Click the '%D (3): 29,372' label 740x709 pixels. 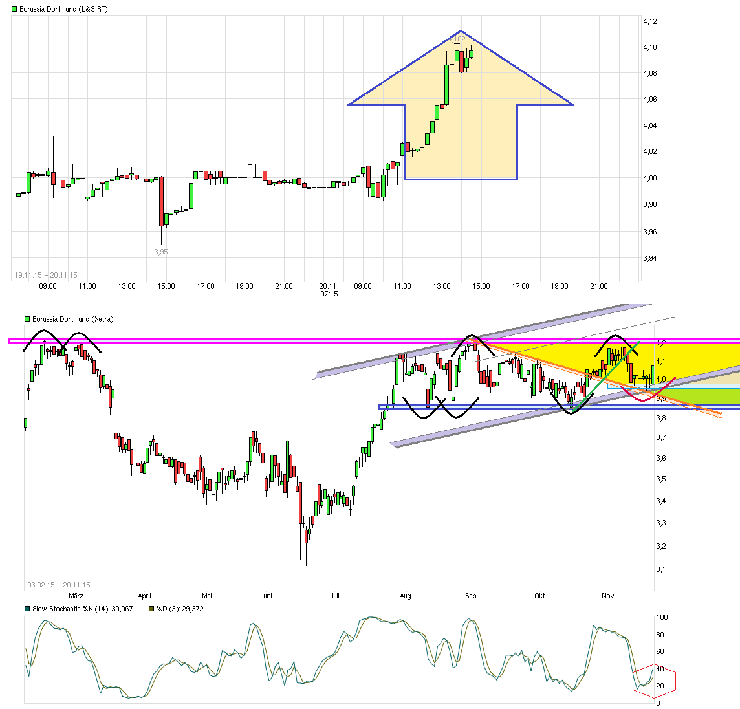(180, 609)
